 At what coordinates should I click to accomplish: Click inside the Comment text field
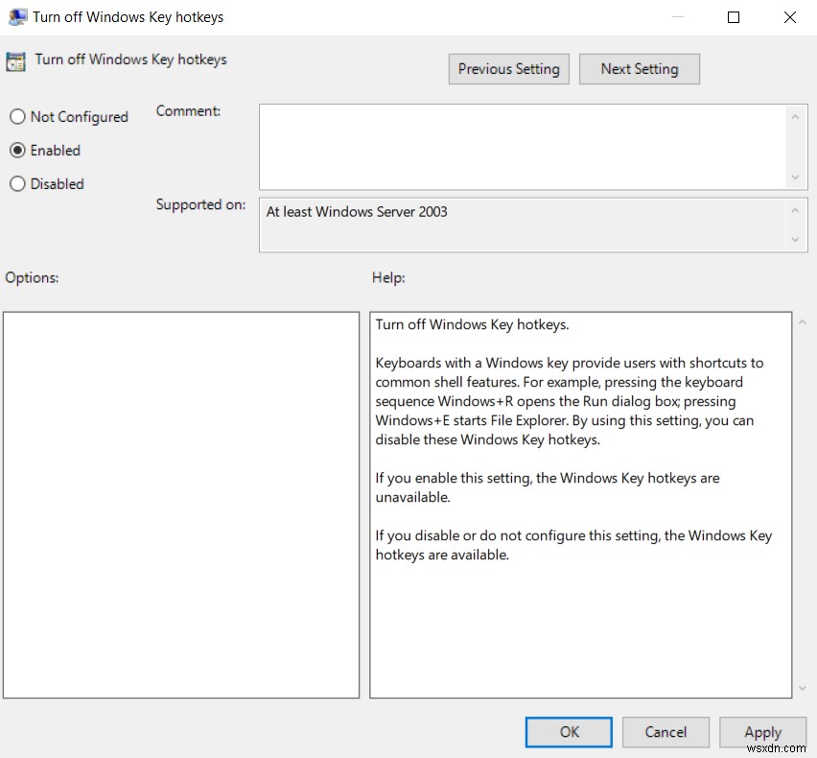pyautogui.click(x=523, y=144)
